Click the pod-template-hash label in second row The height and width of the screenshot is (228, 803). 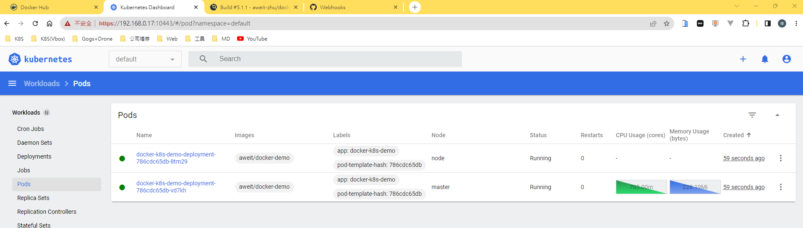pyautogui.click(x=379, y=194)
